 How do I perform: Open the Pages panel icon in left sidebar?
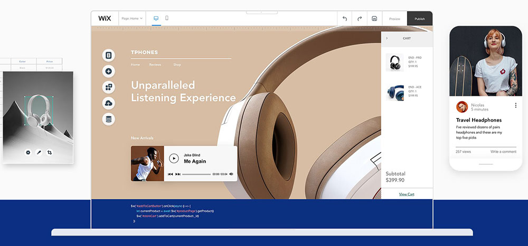pos(109,55)
